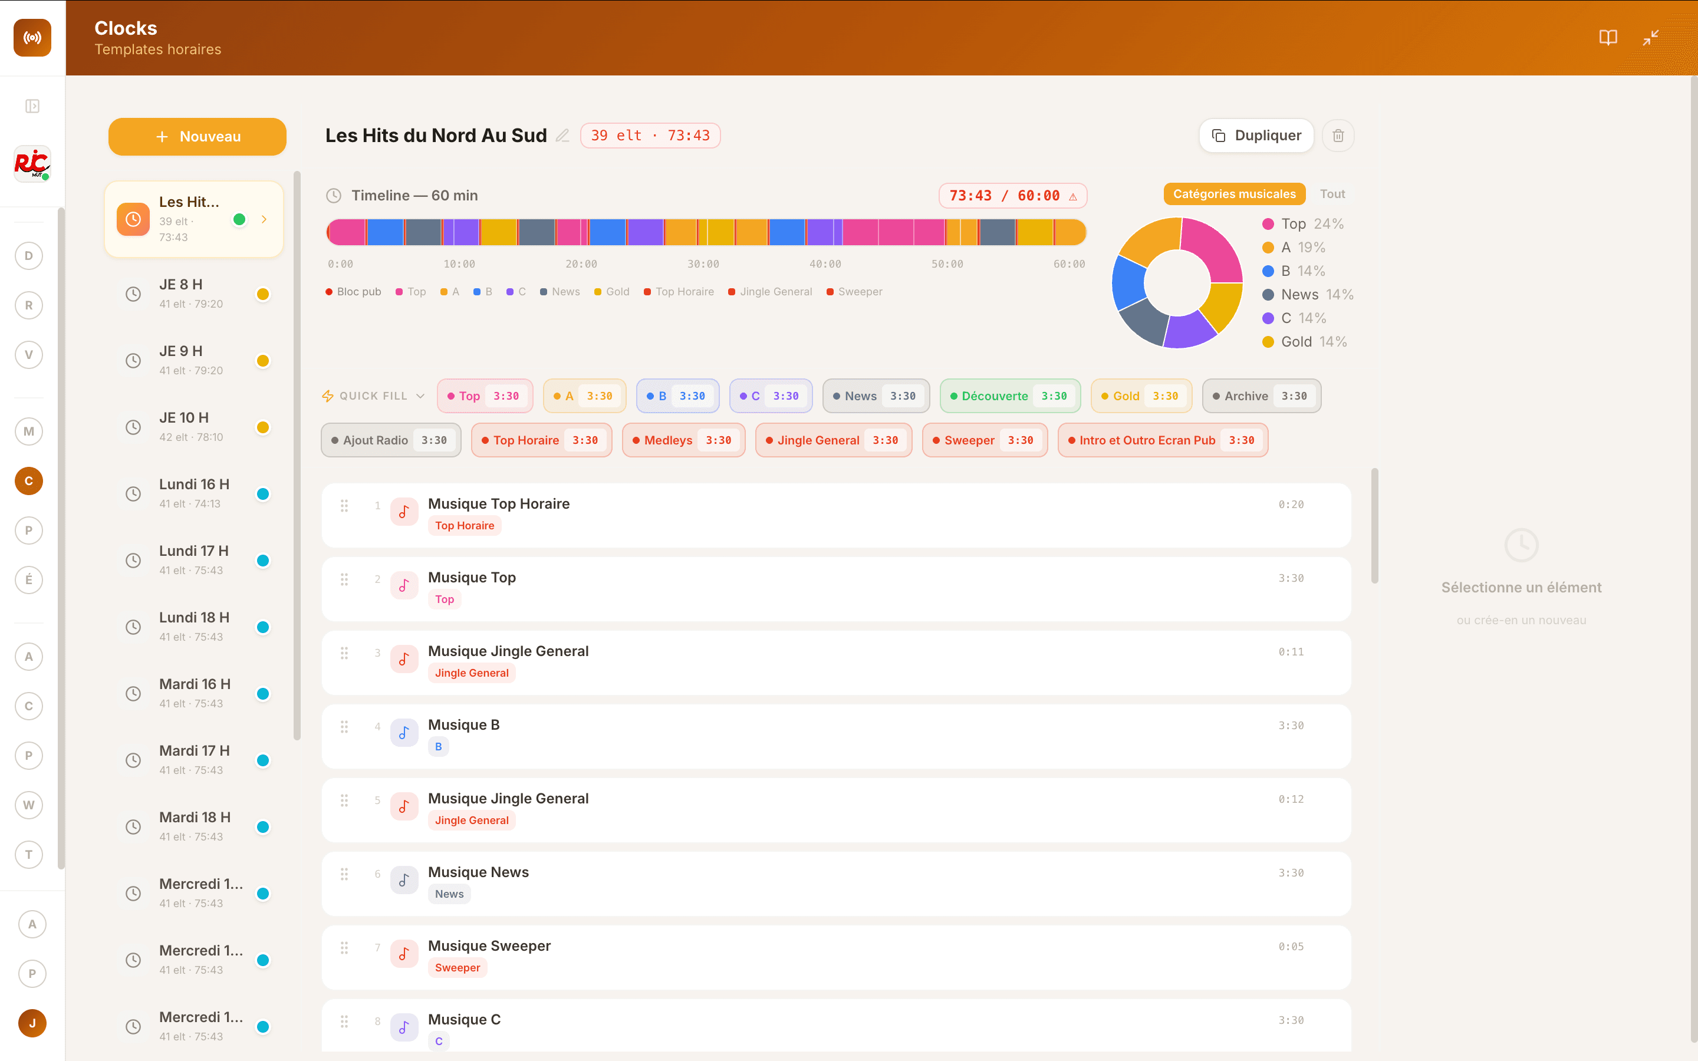Click the W sidebar circle
This screenshot has width=1698, height=1061.
(x=29, y=805)
